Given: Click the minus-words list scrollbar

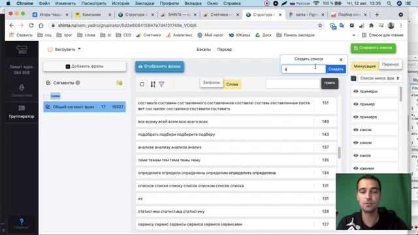Looking at the screenshot, I should pos(400,94).
